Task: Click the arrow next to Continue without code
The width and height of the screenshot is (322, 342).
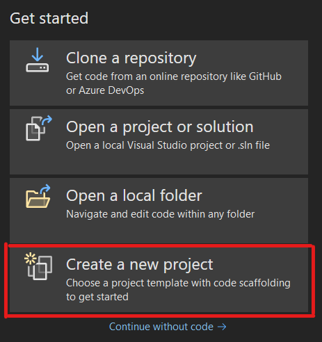Action: point(222,327)
